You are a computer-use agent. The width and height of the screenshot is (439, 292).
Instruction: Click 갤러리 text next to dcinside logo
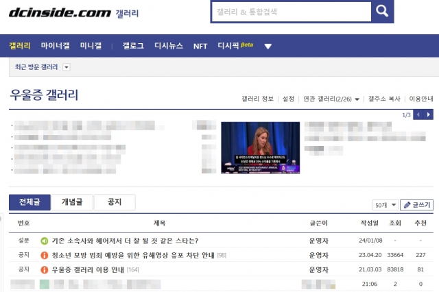point(127,13)
